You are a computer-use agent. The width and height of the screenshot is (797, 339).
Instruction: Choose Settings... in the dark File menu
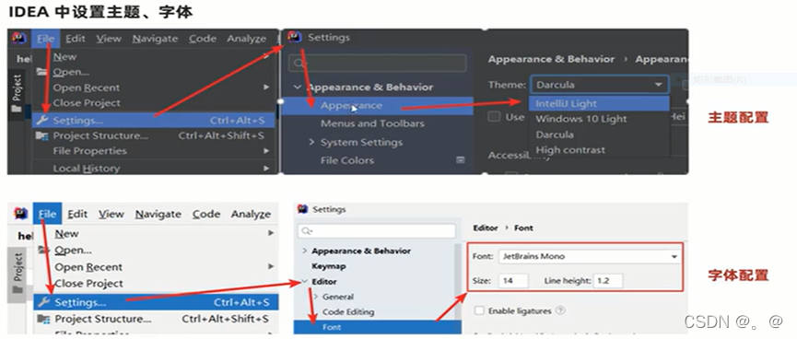pyautogui.click(x=154, y=121)
